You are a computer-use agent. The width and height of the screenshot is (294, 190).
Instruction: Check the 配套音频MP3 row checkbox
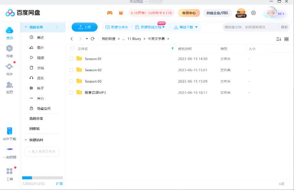(71, 93)
